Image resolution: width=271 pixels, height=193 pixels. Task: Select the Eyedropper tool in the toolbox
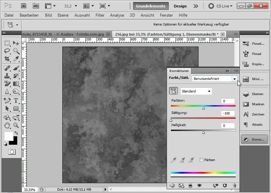(16, 59)
